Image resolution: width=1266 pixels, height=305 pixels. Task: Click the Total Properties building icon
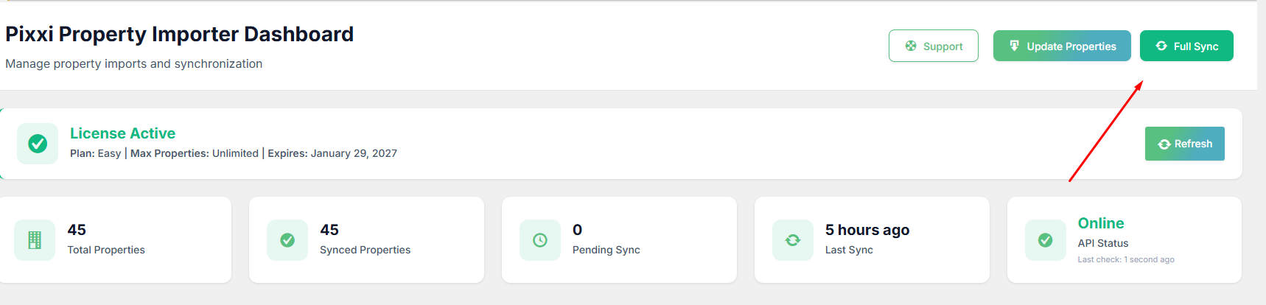(x=35, y=240)
